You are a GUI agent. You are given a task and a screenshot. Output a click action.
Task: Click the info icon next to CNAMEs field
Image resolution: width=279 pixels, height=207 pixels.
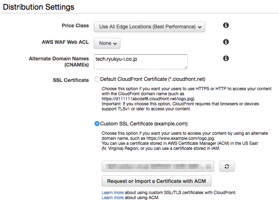(226, 58)
